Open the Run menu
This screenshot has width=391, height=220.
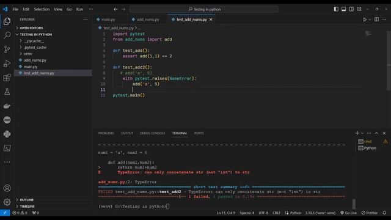(79, 9)
